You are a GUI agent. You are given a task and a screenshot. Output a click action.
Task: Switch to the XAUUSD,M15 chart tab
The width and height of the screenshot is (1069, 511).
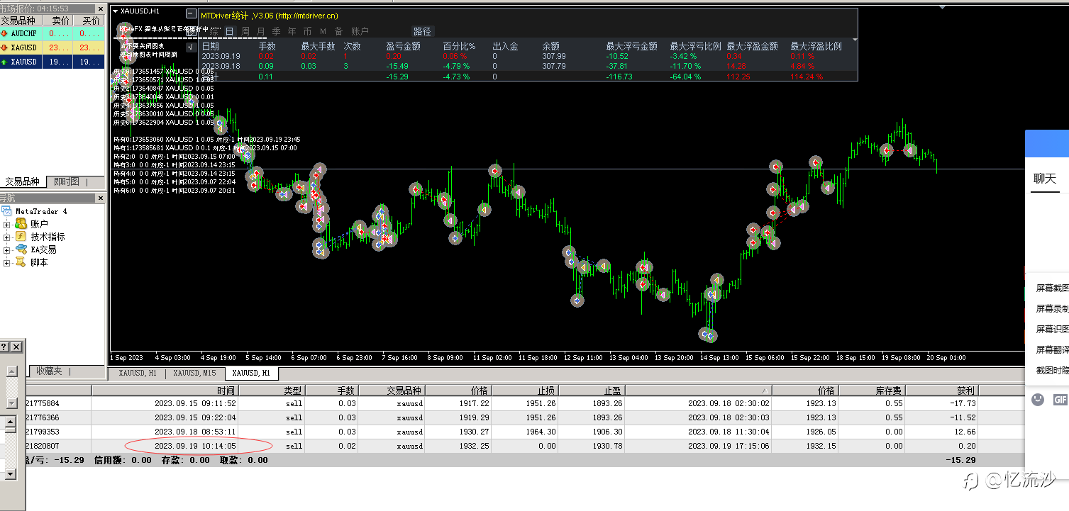(194, 373)
